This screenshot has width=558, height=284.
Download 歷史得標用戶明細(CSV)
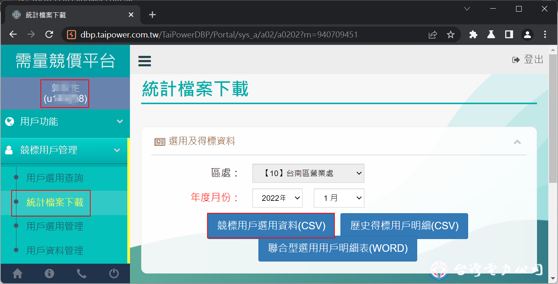tap(404, 226)
